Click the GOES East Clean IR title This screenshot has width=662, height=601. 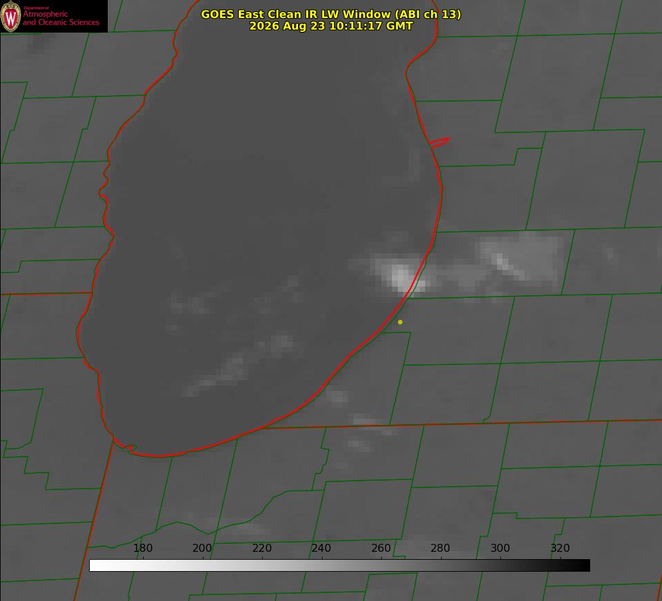331,14
